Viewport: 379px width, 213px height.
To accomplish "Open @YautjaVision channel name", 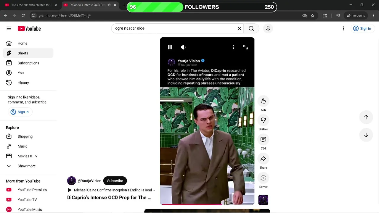I will 89,181.
